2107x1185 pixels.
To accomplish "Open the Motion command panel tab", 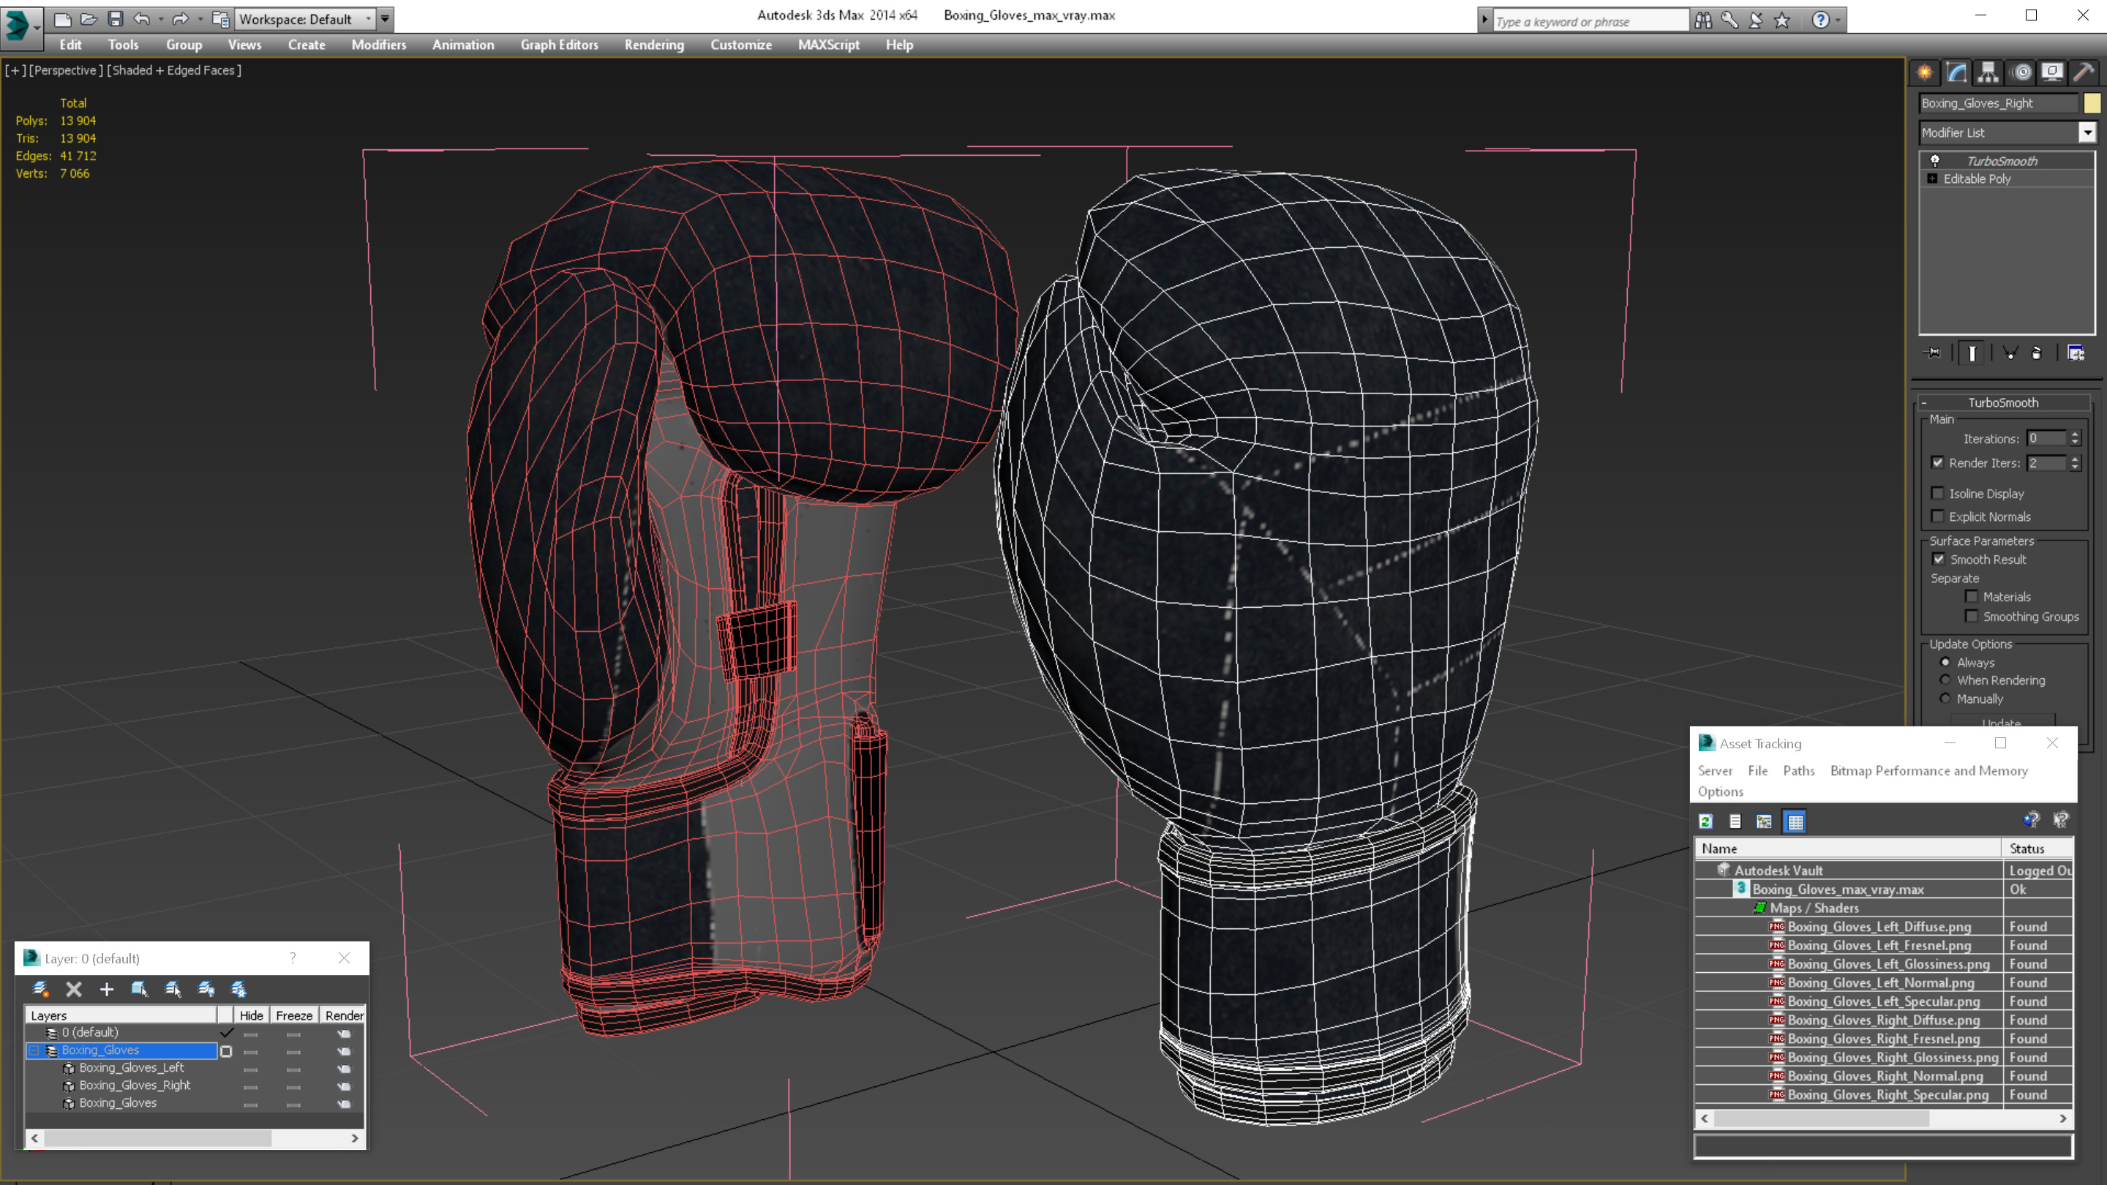I will [x=2021, y=73].
